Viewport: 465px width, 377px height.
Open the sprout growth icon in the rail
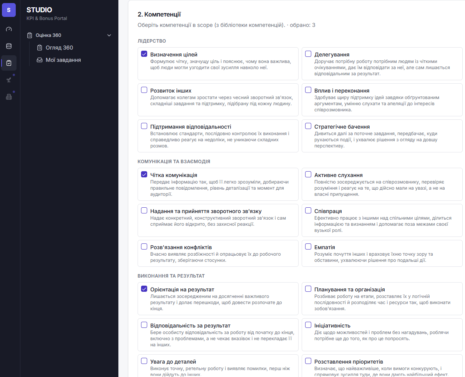coord(9,80)
